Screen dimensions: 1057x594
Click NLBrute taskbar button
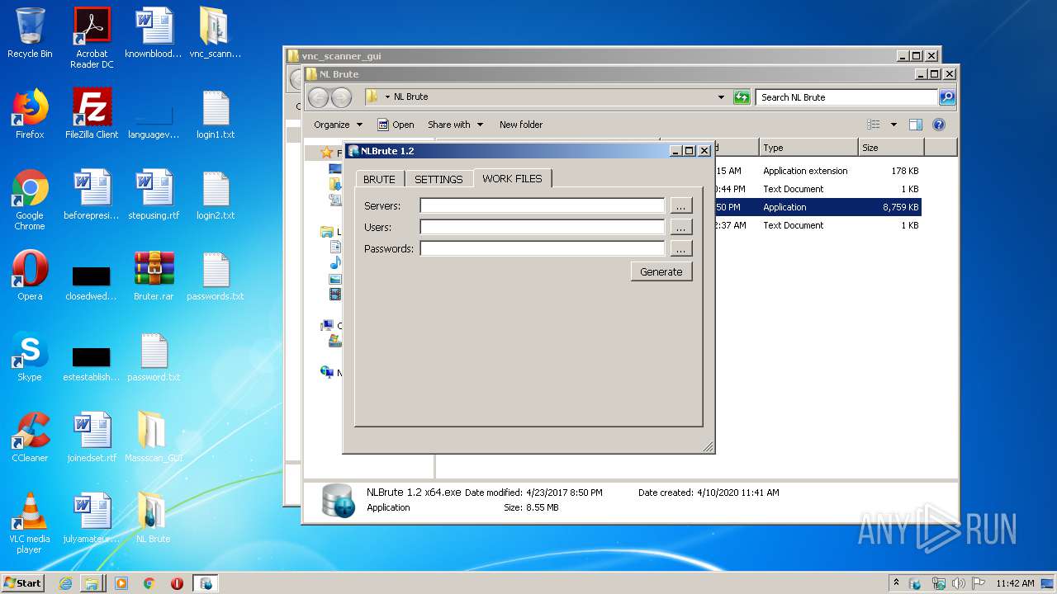206,583
